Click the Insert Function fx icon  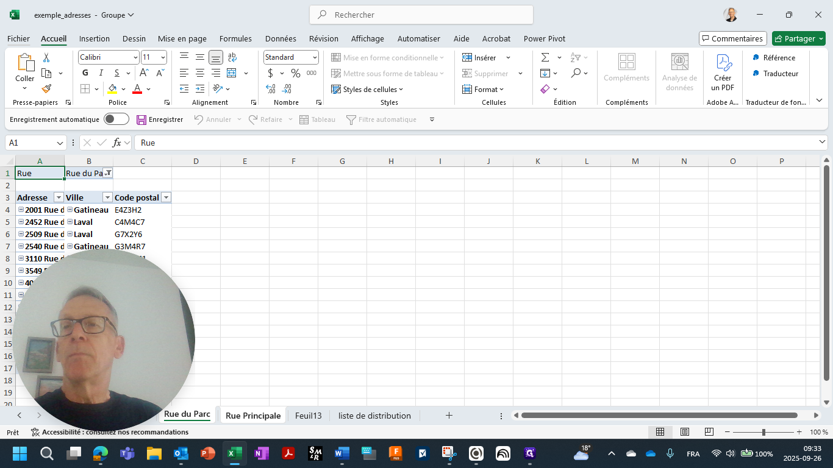point(116,143)
